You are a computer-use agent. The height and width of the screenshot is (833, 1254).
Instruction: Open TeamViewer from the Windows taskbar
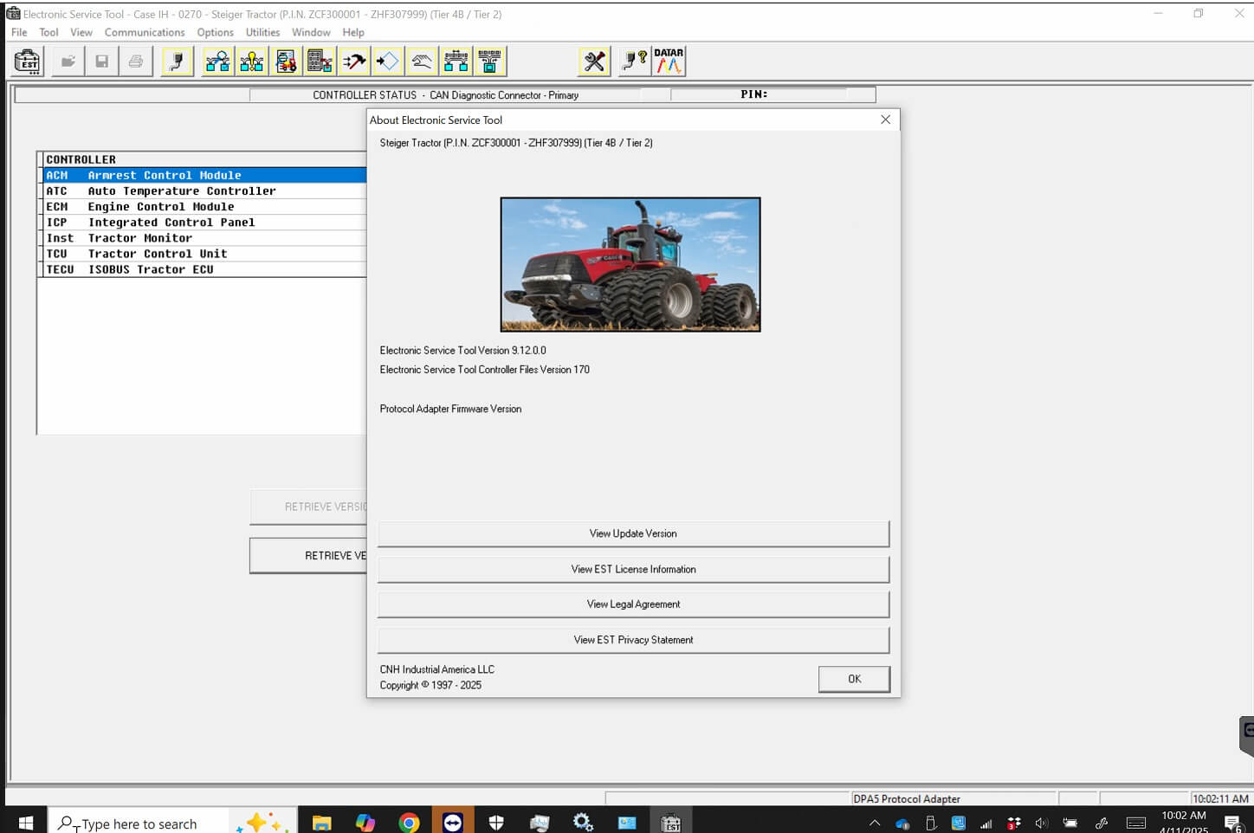[452, 823]
